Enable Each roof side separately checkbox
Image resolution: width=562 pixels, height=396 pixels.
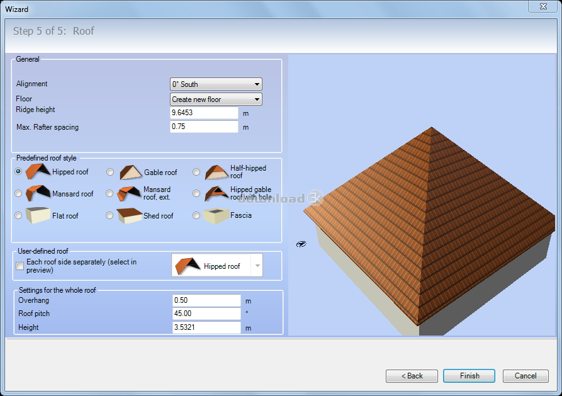[x=20, y=266]
